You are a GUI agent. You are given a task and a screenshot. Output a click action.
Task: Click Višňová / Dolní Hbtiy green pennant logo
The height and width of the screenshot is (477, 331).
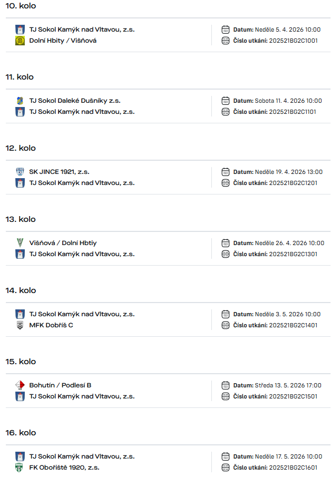coord(20,243)
